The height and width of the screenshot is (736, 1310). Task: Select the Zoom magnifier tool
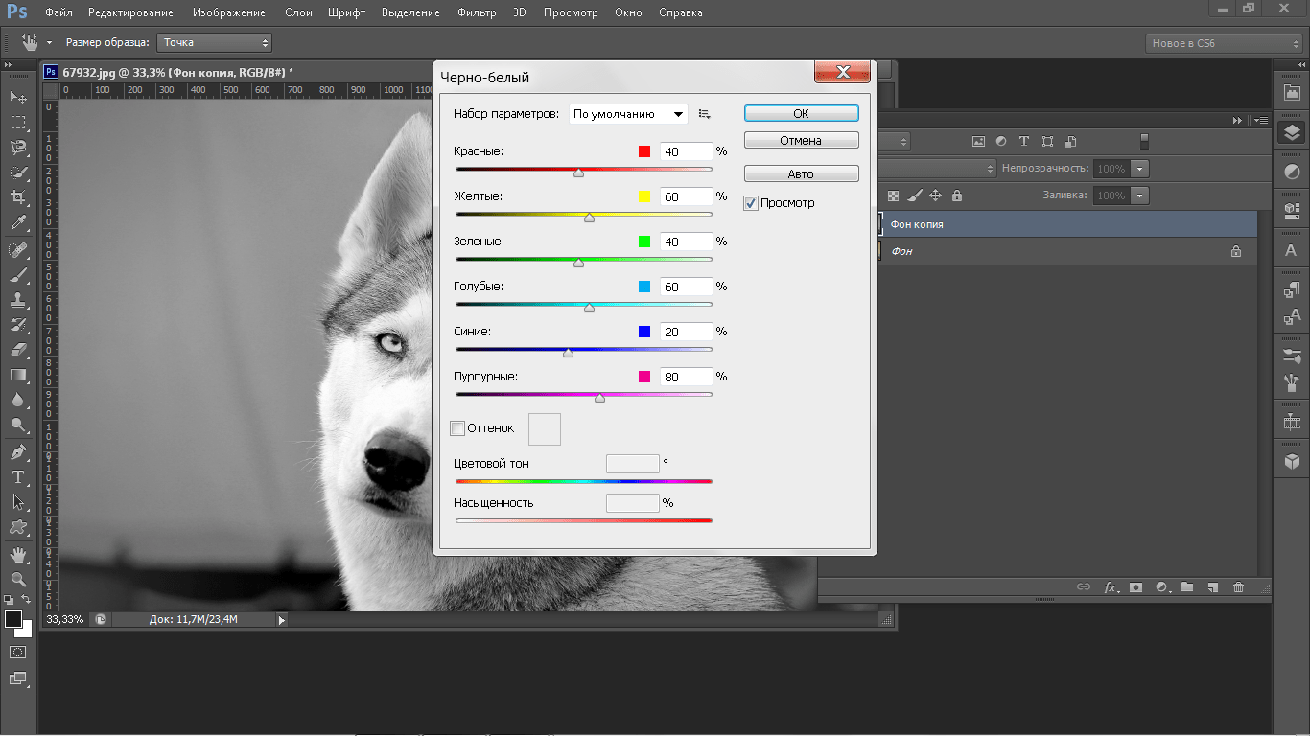point(18,580)
